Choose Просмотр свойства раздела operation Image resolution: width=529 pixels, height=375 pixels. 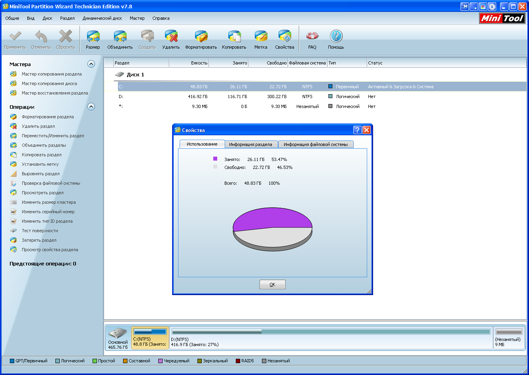click(50, 250)
